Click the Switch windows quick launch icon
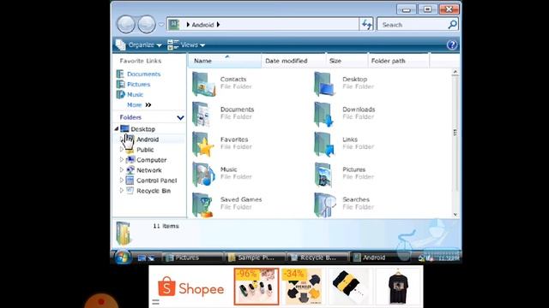 (151, 258)
